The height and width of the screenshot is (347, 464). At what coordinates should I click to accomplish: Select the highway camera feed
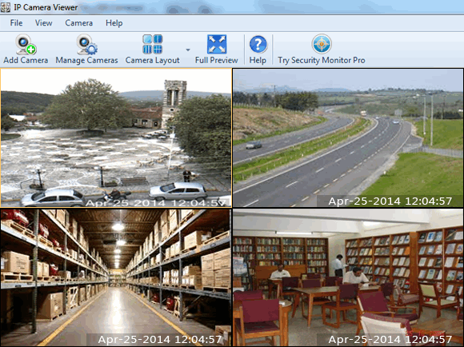(348, 138)
